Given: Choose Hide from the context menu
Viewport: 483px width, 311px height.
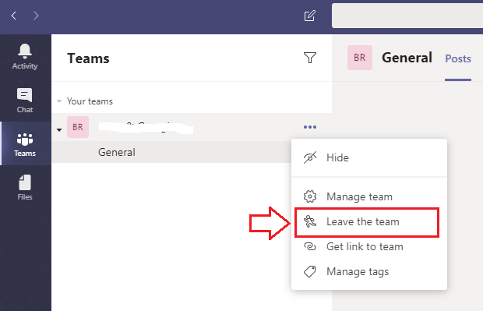Looking at the screenshot, I should pyautogui.click(x=369, y=157).
